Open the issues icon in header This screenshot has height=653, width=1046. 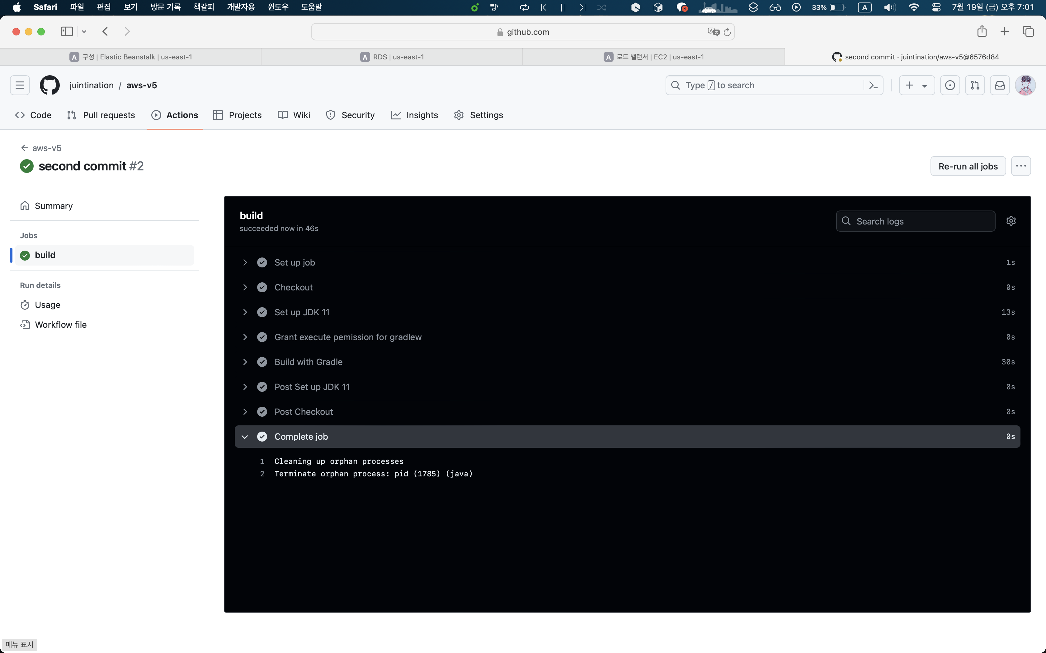pyautogui.click(x=949, y=85)
